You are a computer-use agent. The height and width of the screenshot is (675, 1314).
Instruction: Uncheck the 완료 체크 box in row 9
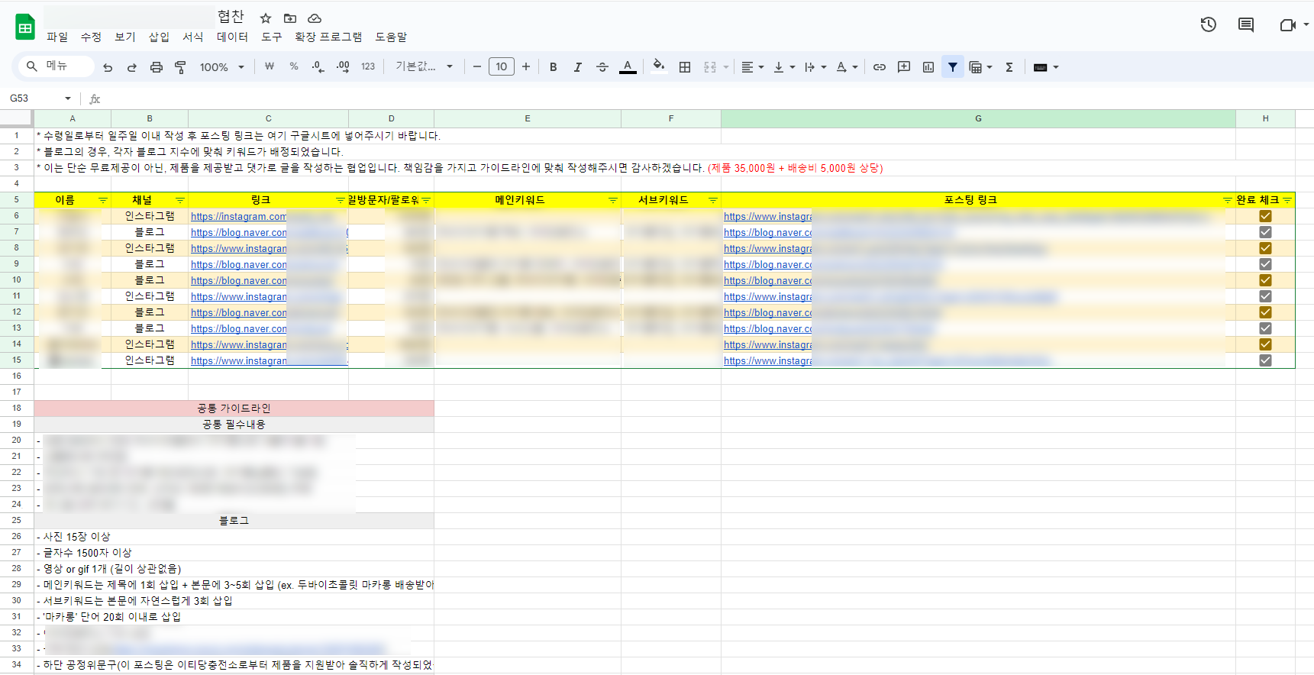(x=1265, y=264)
